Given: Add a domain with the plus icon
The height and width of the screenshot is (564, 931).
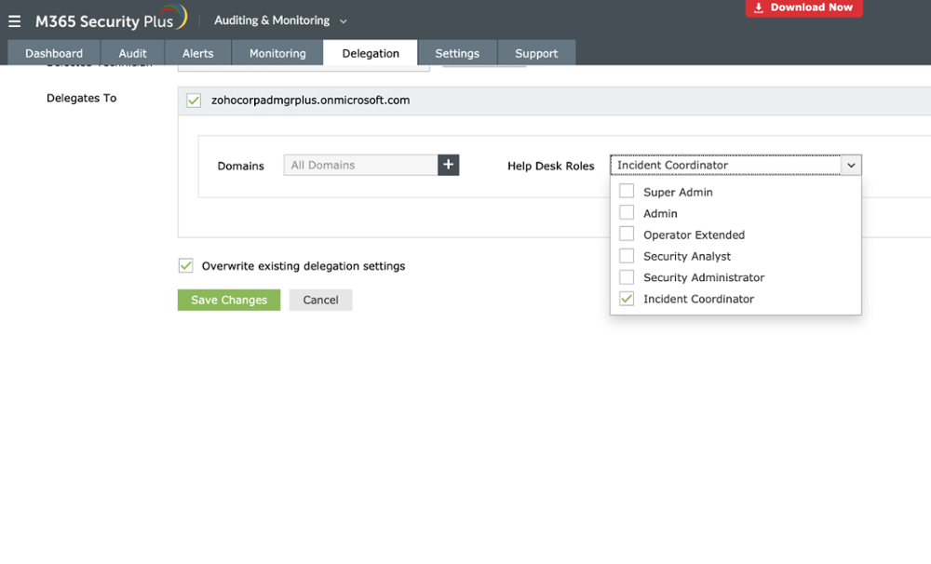Looking at the screenshot, I should pyautogui.click(x=449, y=165).
